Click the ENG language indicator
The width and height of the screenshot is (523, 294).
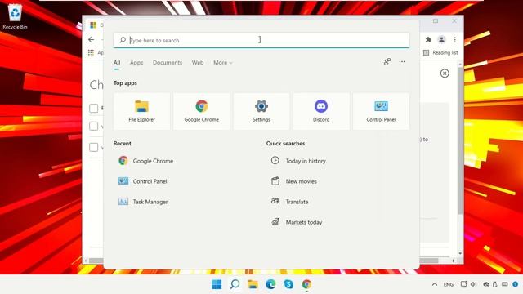449,285
